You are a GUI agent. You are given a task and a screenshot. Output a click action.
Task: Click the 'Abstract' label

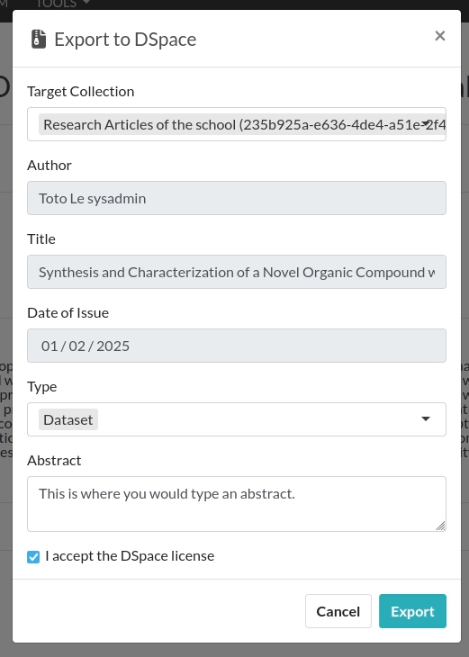(x=54, y=461)
